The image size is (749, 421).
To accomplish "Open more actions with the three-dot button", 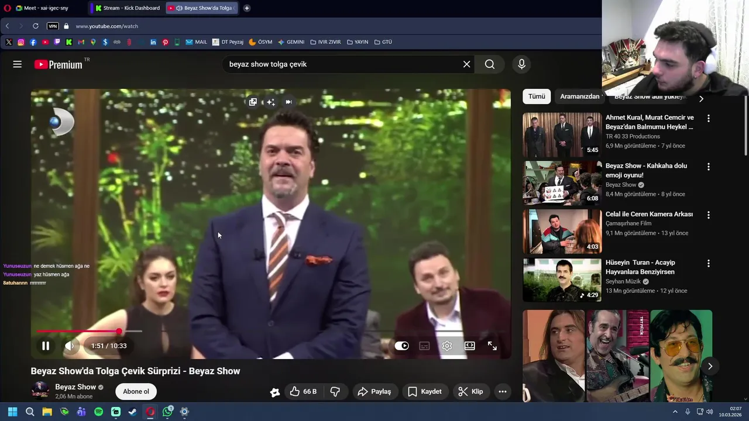I will click(x=503, y=392).
